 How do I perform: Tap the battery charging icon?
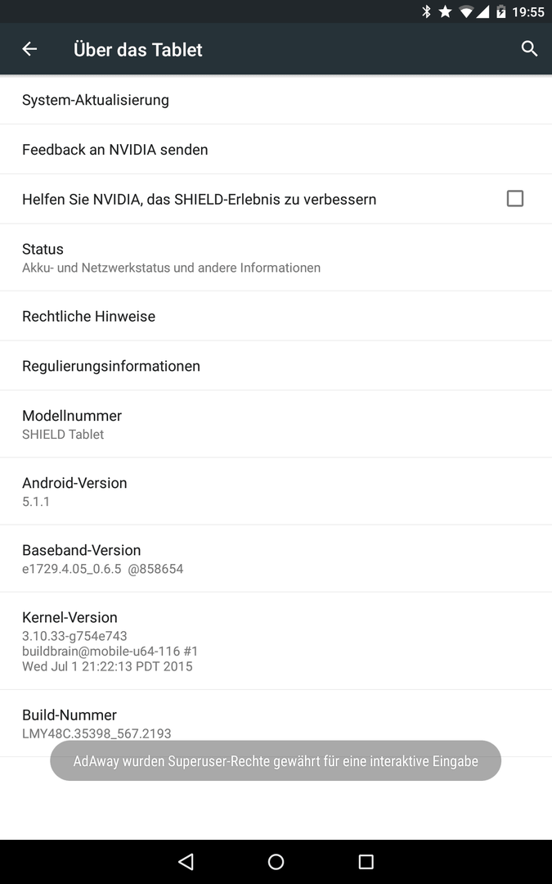click(x=500, y=11)
